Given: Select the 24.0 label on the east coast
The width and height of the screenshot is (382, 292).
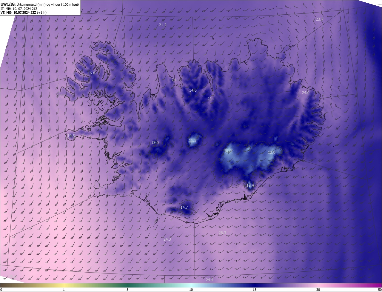Looking at the screenshot, I should 306,93.
